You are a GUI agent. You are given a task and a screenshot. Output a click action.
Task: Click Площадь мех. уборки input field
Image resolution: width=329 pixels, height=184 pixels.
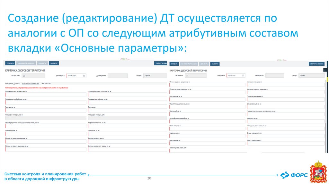tap(128, 102)
